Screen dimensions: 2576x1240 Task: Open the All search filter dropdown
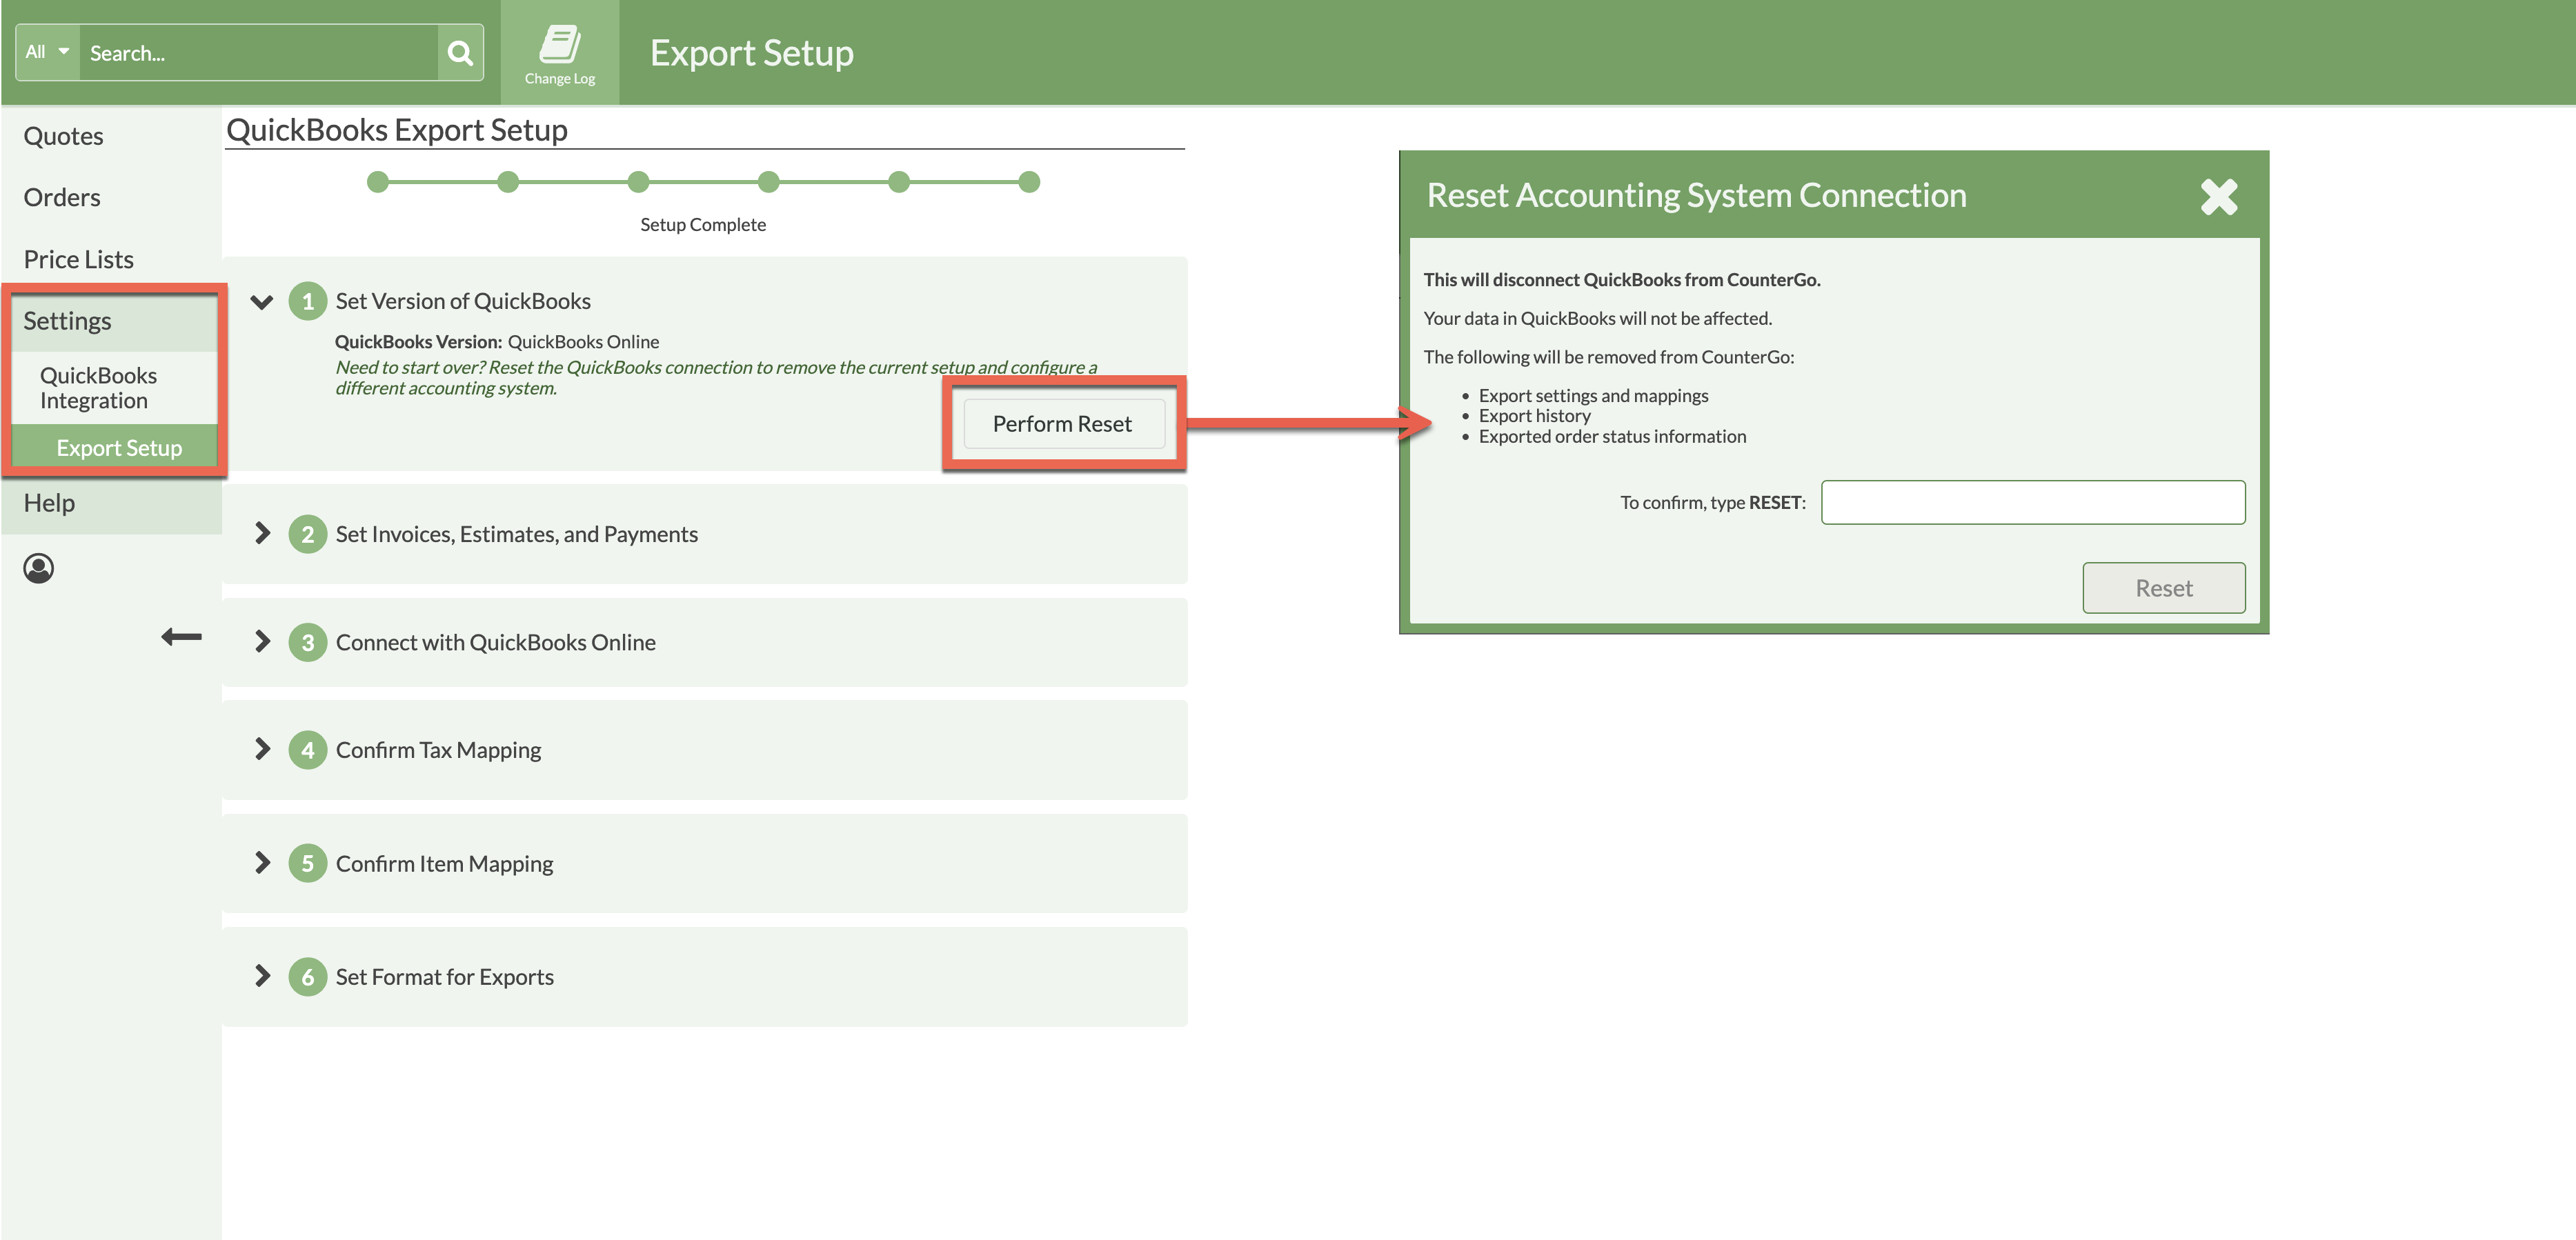coord(47,52)
